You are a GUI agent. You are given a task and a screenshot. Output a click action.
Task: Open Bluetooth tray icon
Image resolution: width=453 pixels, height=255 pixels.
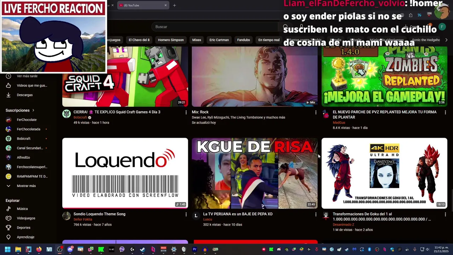click(x=369, y=249)
